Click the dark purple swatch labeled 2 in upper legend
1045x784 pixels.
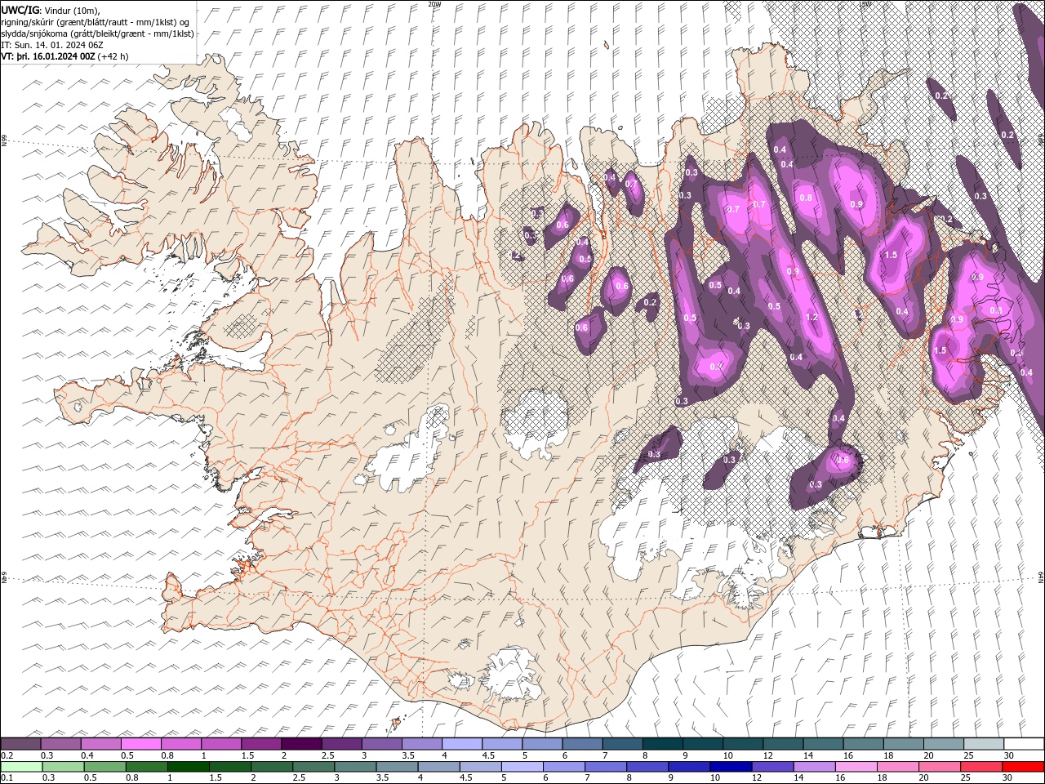point(301,744)
